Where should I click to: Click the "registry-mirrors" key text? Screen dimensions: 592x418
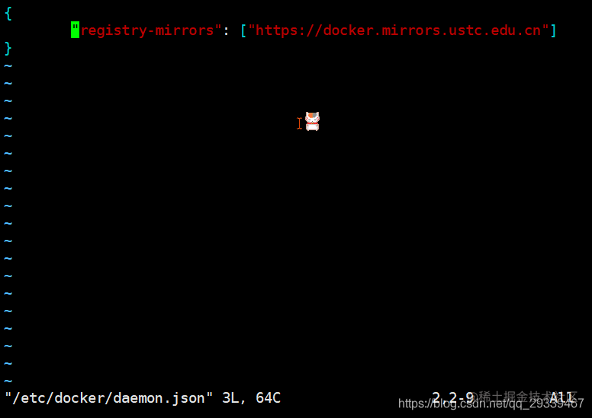(146, 30)
